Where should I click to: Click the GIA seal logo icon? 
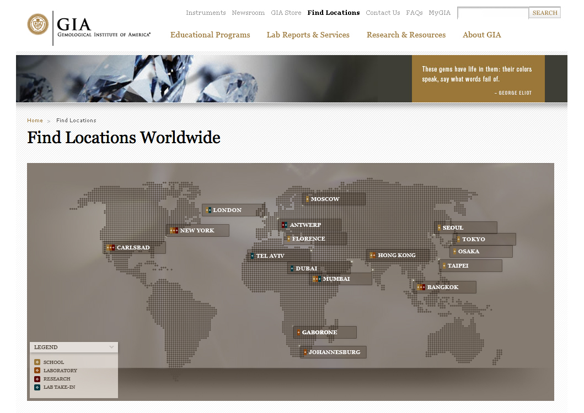(38, 24)
